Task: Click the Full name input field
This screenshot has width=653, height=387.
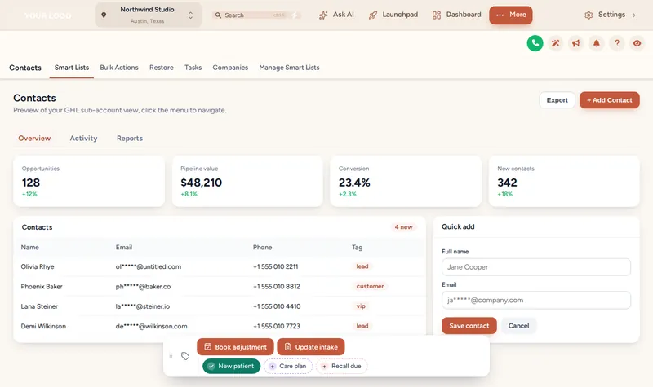Action: (536, 267)
